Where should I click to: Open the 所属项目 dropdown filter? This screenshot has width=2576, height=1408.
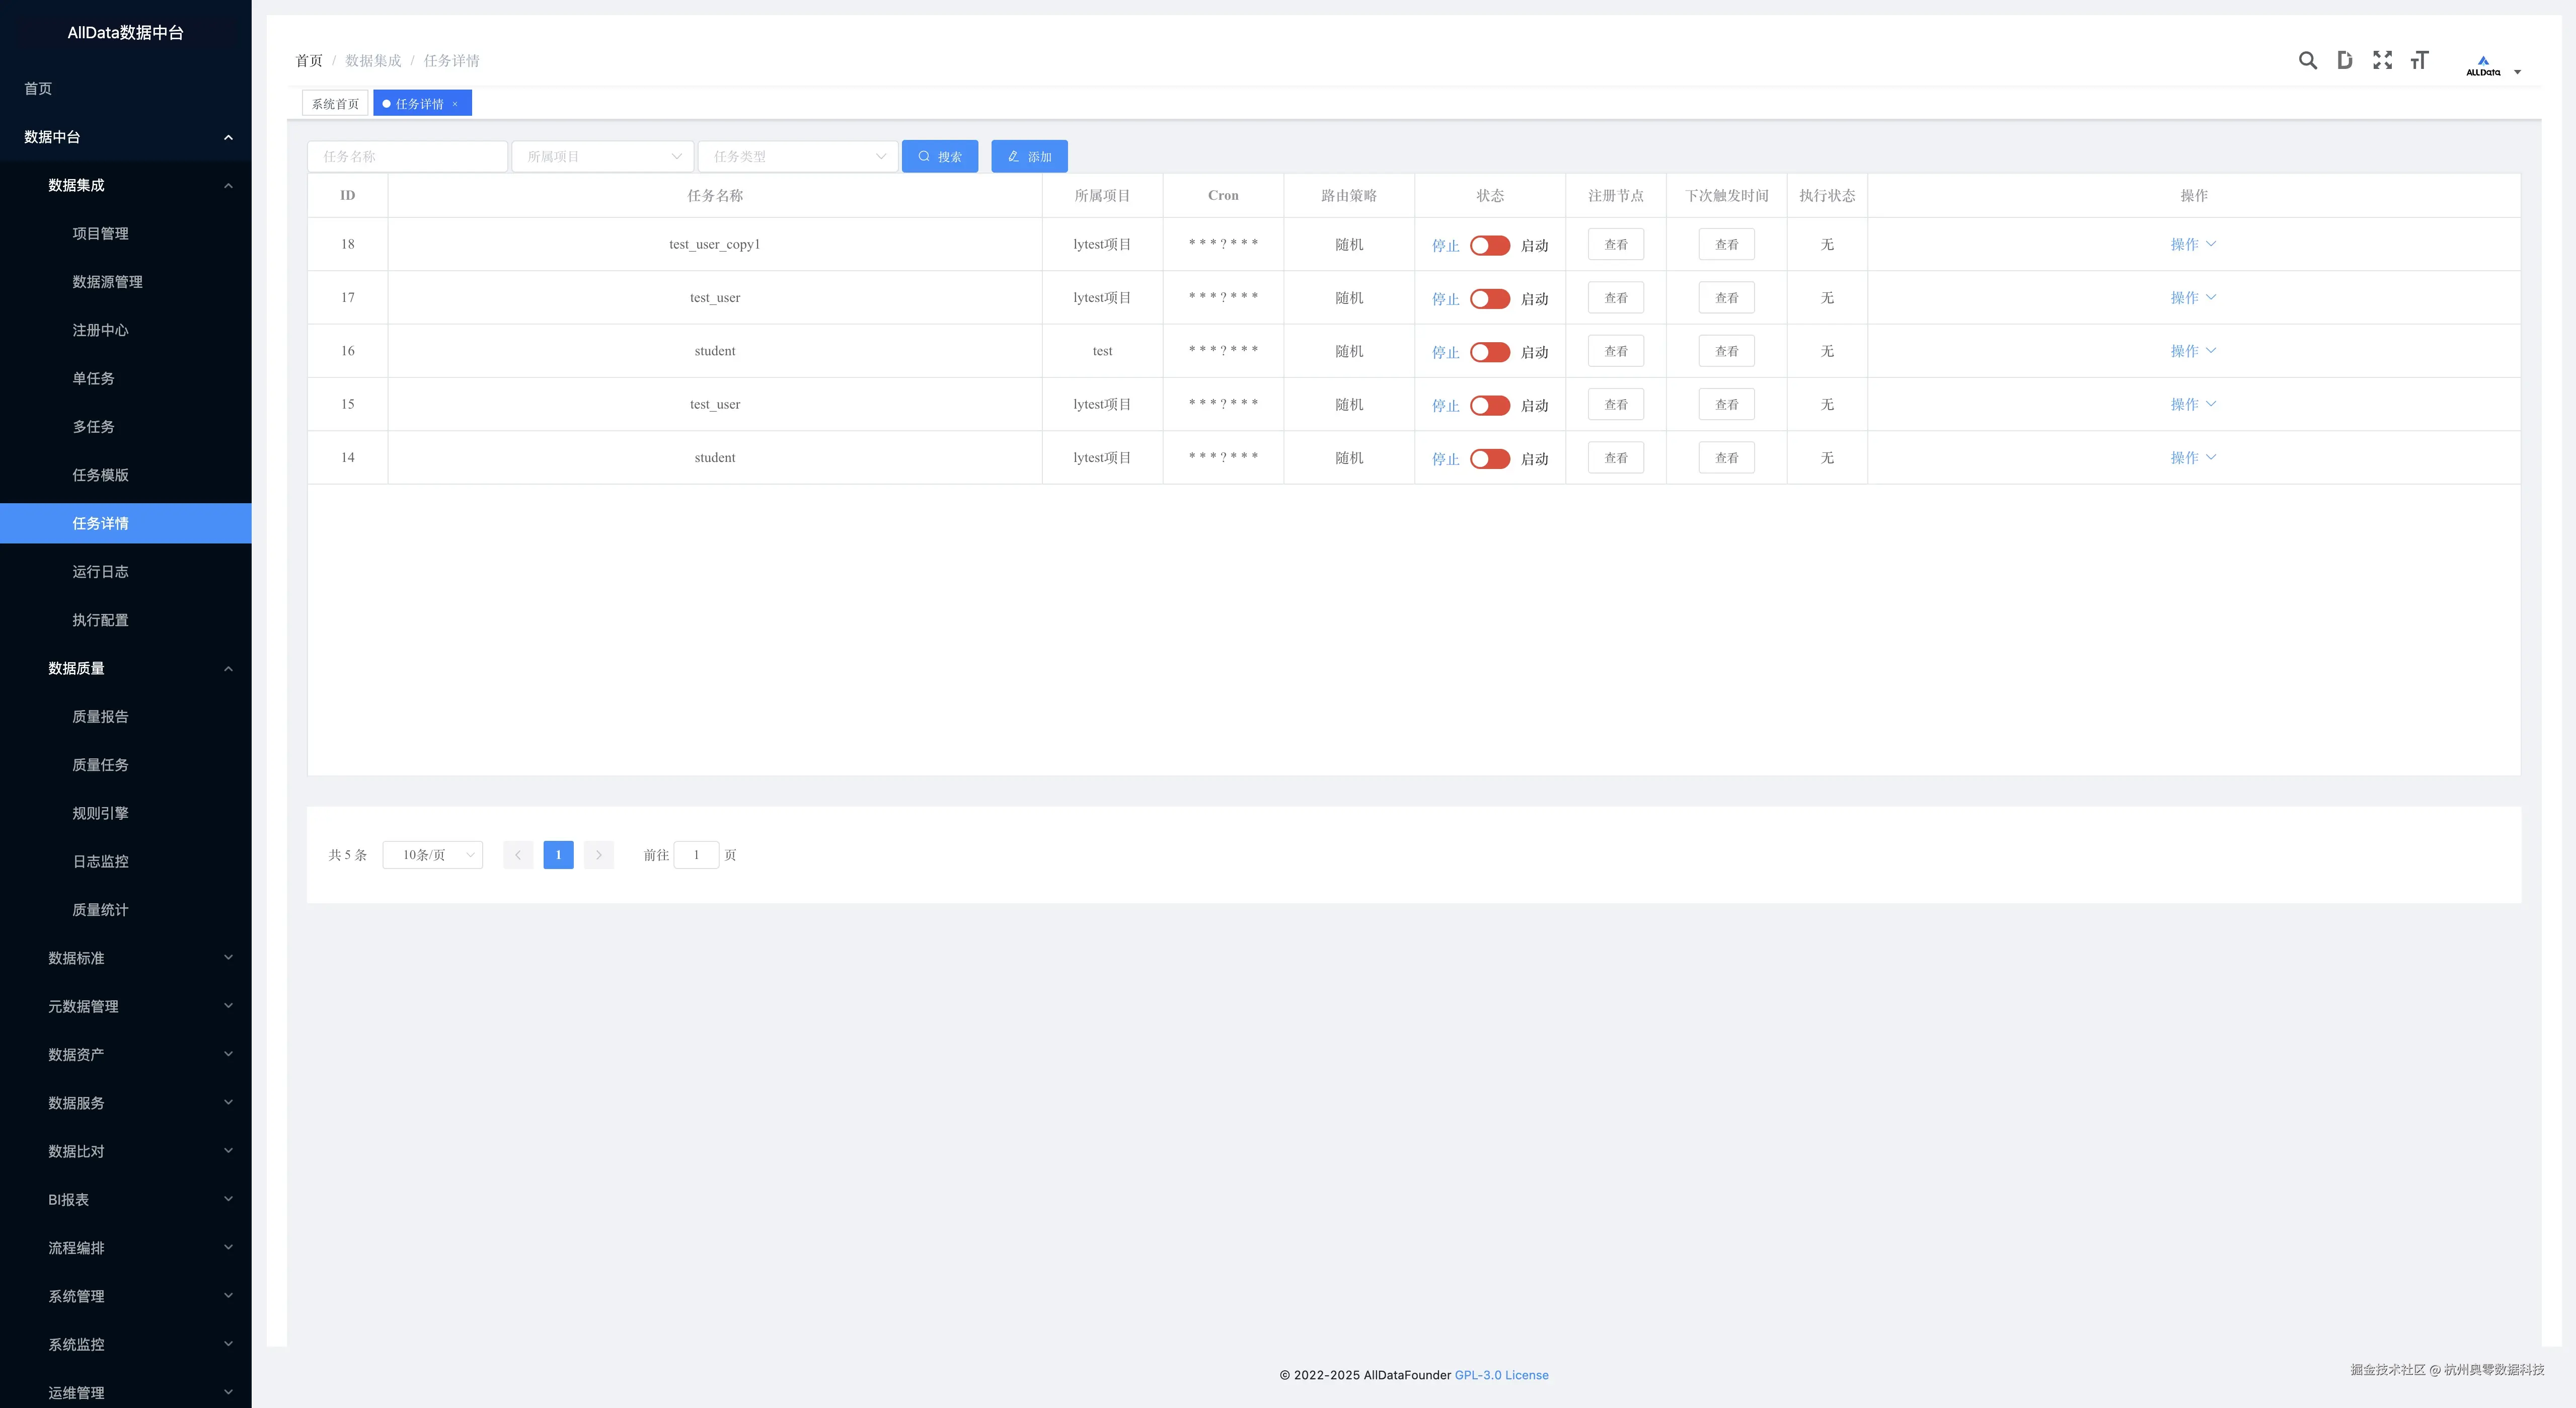(x=603, y=157)
